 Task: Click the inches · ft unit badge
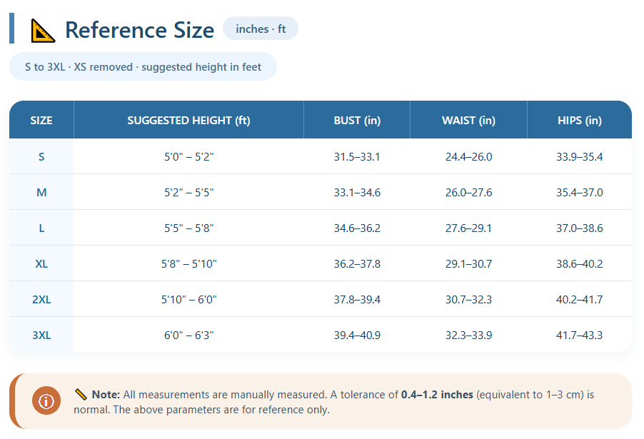[261, 29]
